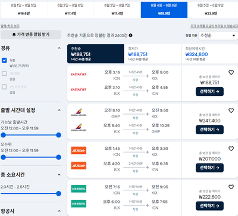238x216 pixels.
Task: Click the heart icon on Jeju Air flight
Action: (231, 149)
